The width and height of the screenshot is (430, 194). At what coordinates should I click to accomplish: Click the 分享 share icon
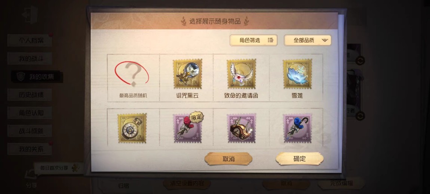click(31, 179)
